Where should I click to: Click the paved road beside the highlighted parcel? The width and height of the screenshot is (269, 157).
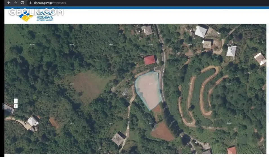click(162, 81)
